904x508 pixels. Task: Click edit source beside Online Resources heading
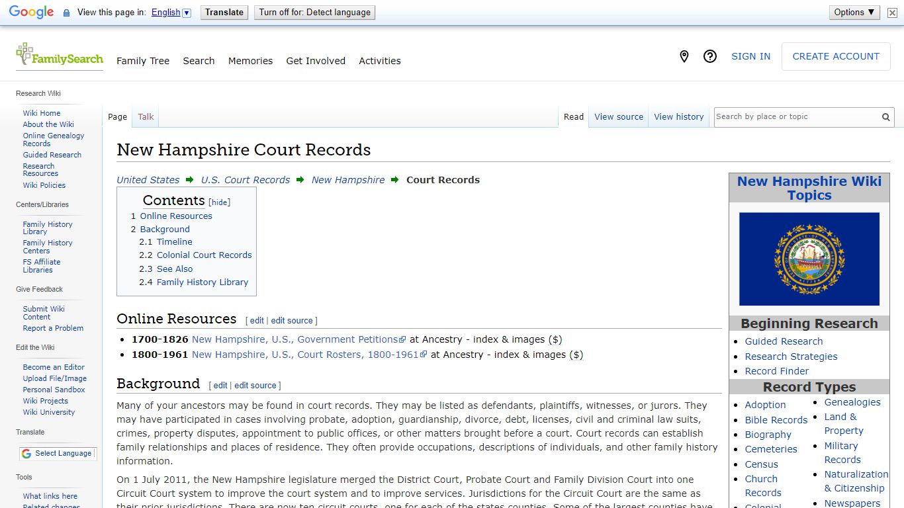(292, 321)
